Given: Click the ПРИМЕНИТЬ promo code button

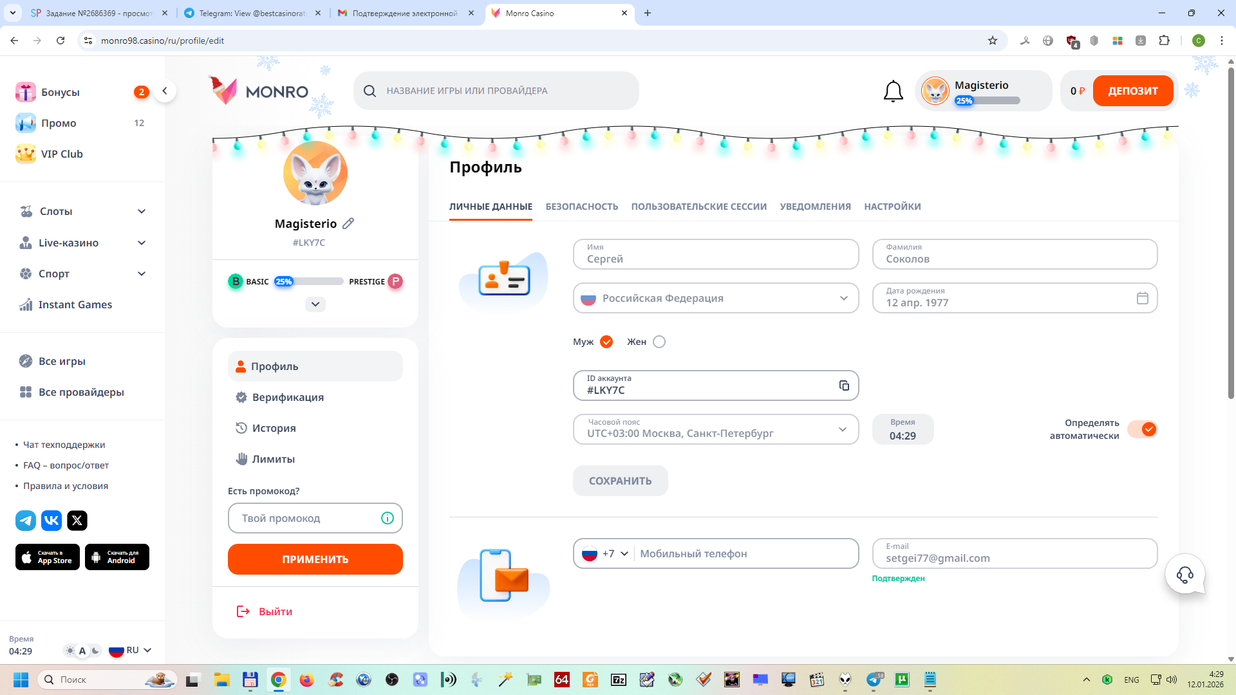Looking at the screenshot, I should pos(315,559).
